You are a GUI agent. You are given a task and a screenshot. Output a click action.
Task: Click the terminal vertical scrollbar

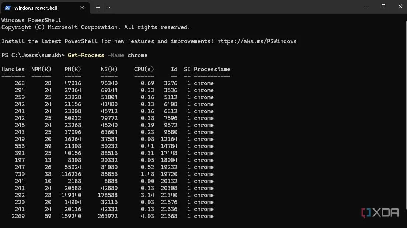(x=406, y=114)
